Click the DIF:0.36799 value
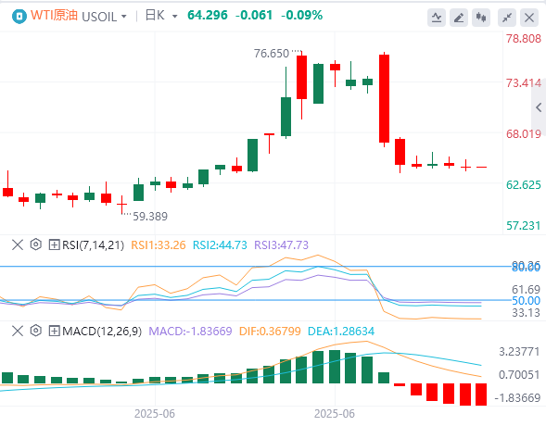The height and width of the screenshot is (426, 546). (270, 331)
